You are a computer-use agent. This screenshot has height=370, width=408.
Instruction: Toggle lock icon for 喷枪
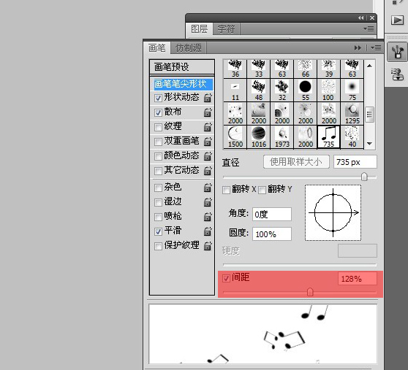tap(208, 216)
